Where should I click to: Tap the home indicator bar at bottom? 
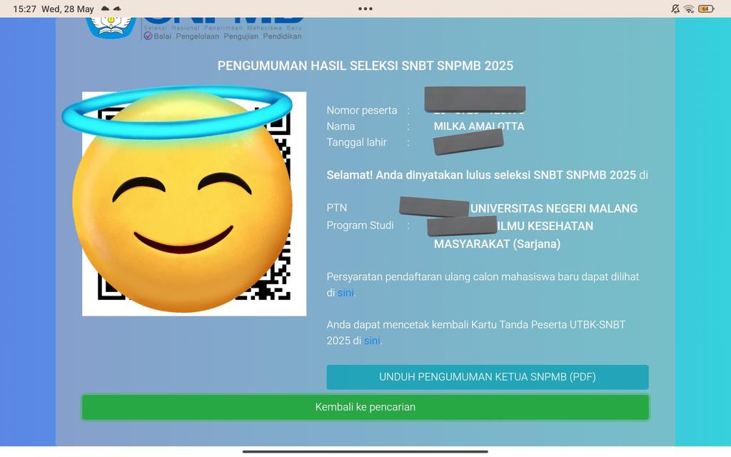pos(365,451)
